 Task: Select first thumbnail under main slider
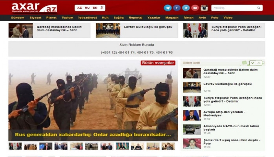click(15, 146)
